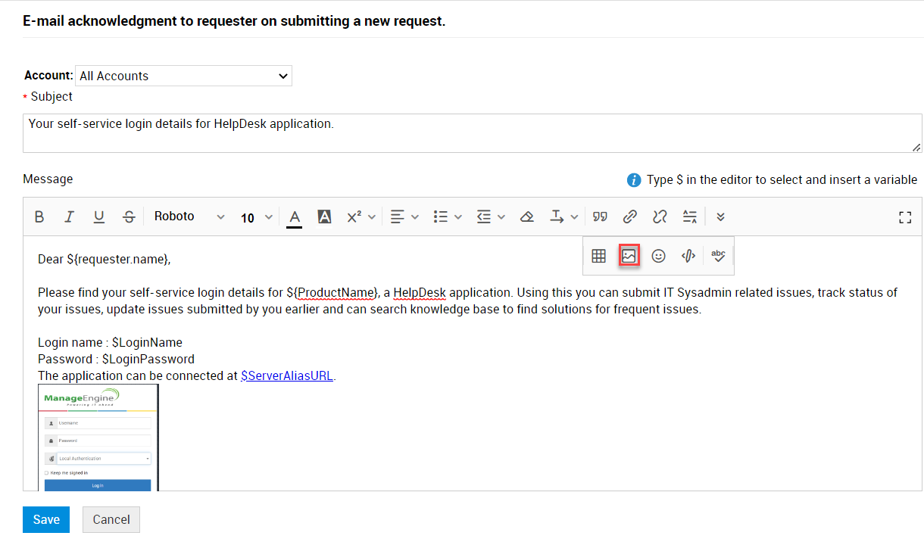Click the remove link icon
The height and width of the screenshot is (542, 924).
tap(660, 217)
